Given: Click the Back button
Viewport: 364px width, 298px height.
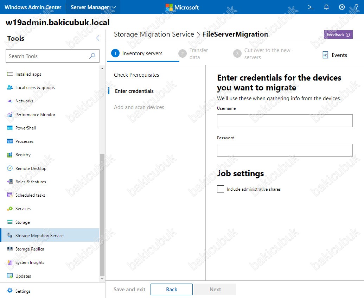Looking at the screenshot, I should (172, 290).
